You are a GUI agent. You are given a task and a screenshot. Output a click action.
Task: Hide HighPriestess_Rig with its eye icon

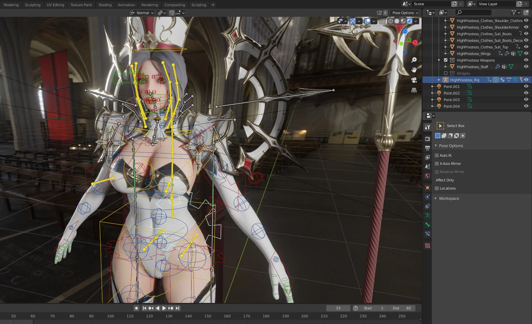(x=526, y=80)
